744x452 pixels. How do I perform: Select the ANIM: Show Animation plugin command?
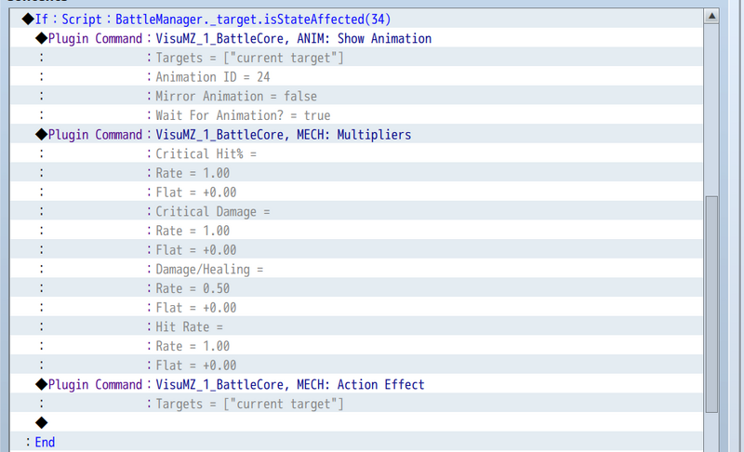(356, 38)
